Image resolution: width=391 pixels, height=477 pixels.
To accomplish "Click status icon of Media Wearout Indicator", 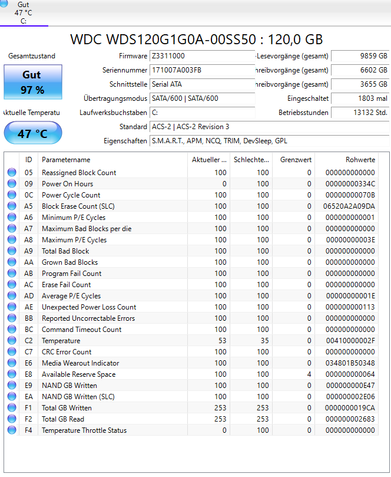I will pos(12,363).
